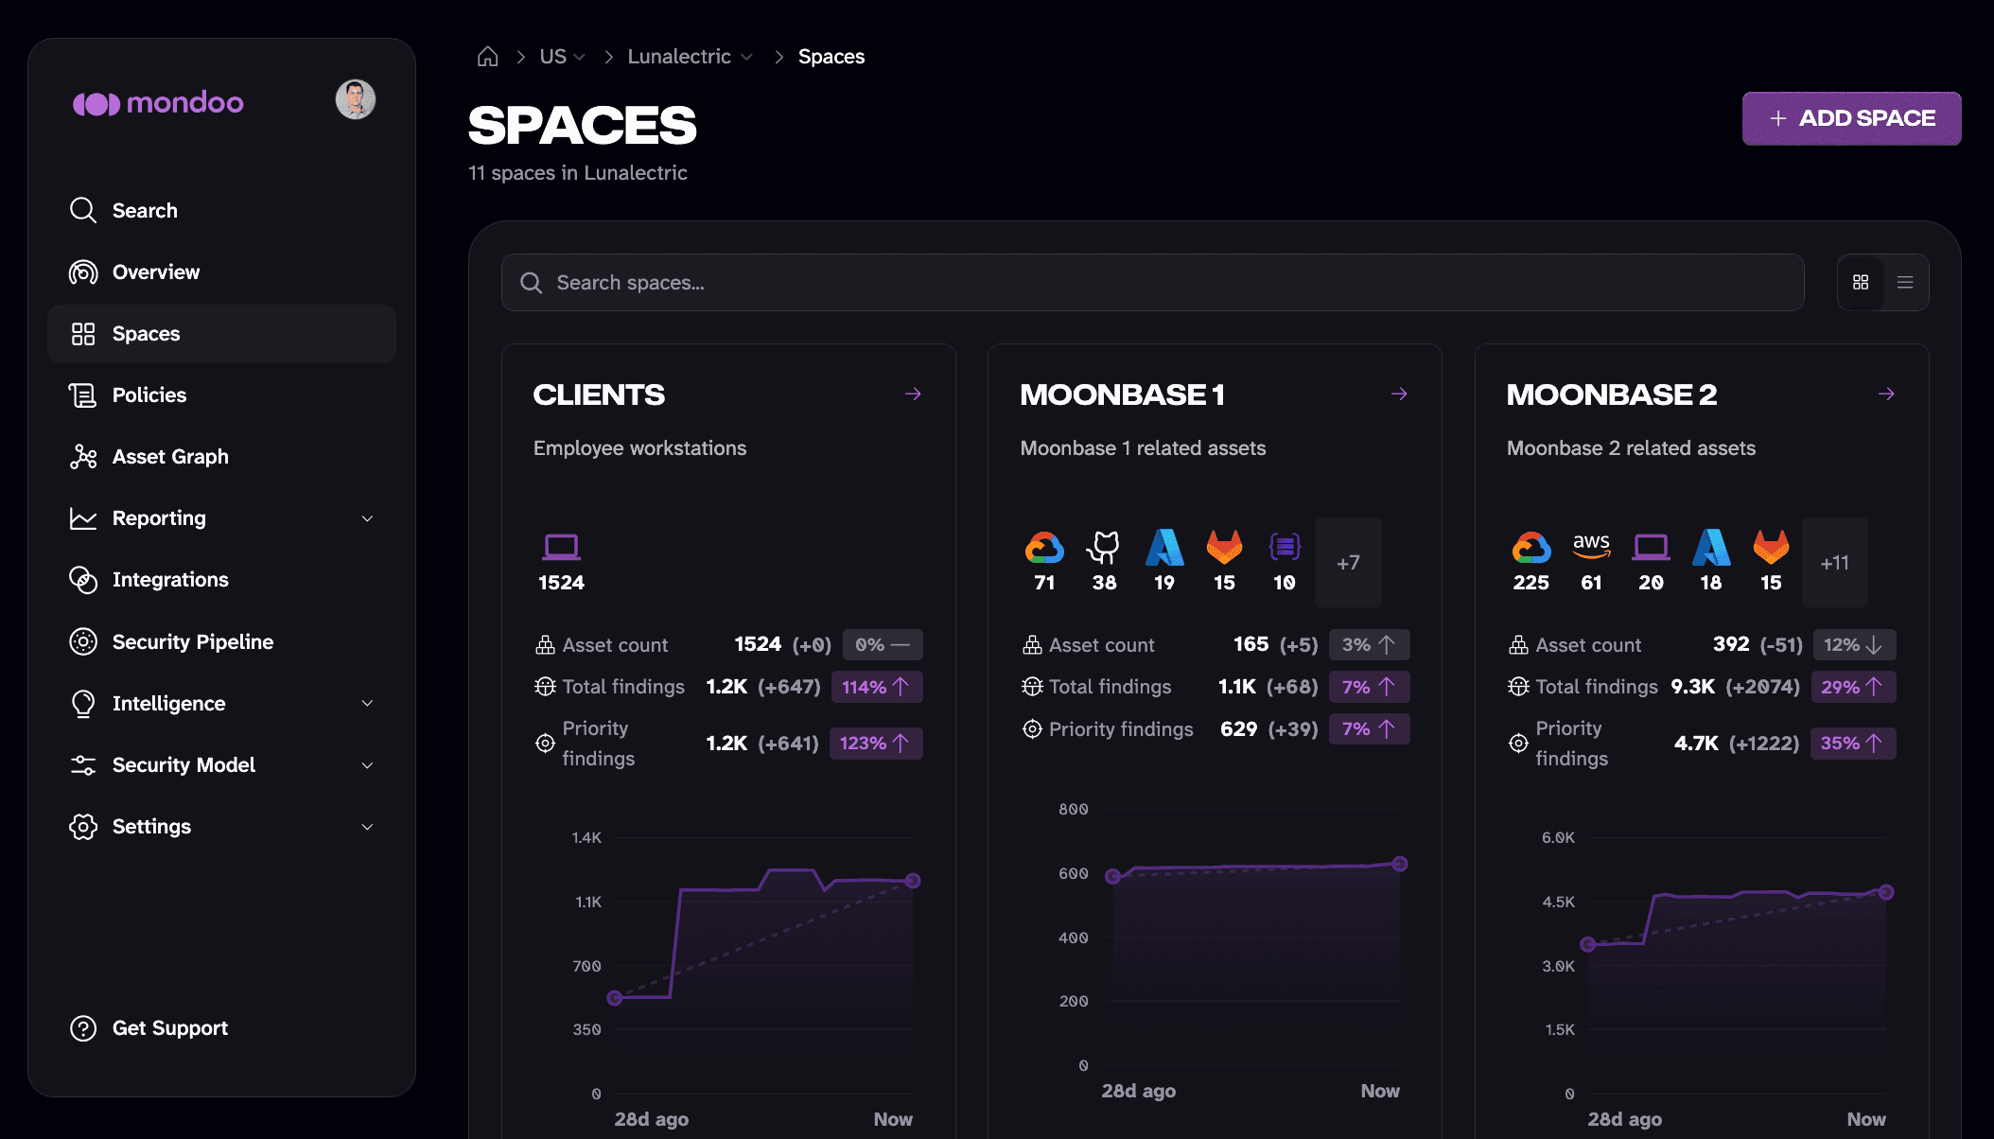Click Google Cloud icon showing 225 assets
The image size is (1994, 1139).
pos(1530,547)
